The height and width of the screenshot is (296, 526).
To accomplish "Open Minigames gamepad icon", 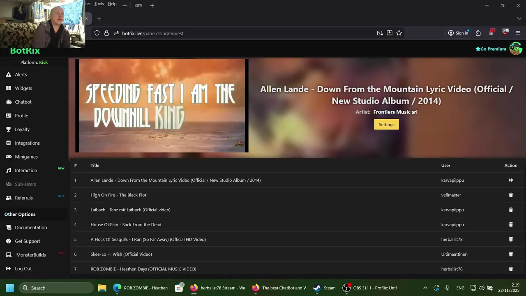I will click(x=8, y=157).
